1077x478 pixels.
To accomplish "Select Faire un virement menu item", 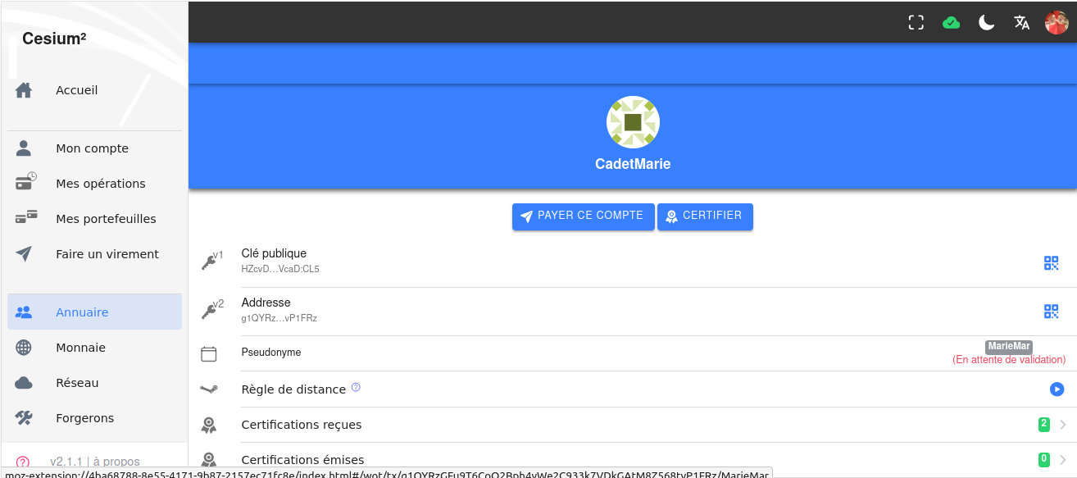I will pyautogui.click(x=107, y=254).
